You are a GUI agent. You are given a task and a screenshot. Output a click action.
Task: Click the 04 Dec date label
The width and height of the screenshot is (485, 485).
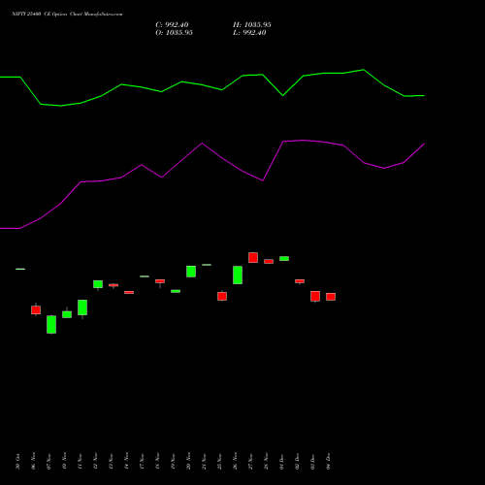point(328,462)
